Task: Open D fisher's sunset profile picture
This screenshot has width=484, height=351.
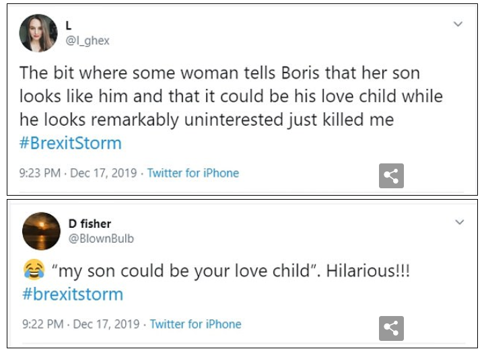Action: (41, 231)
